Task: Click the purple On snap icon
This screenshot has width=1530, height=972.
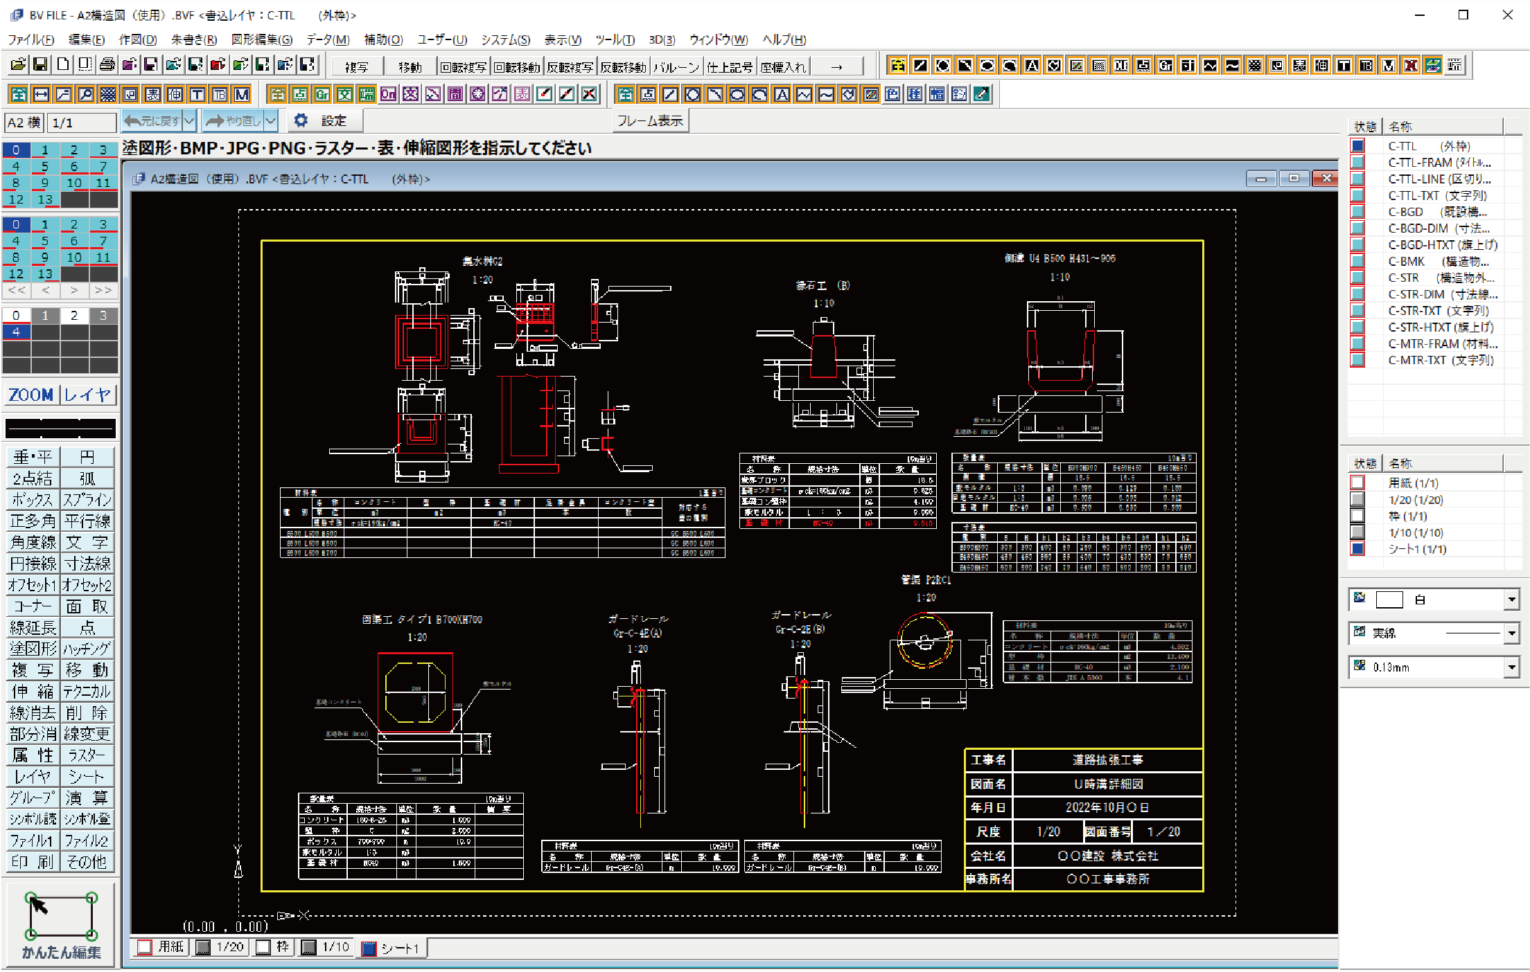Action: (389, 94)
